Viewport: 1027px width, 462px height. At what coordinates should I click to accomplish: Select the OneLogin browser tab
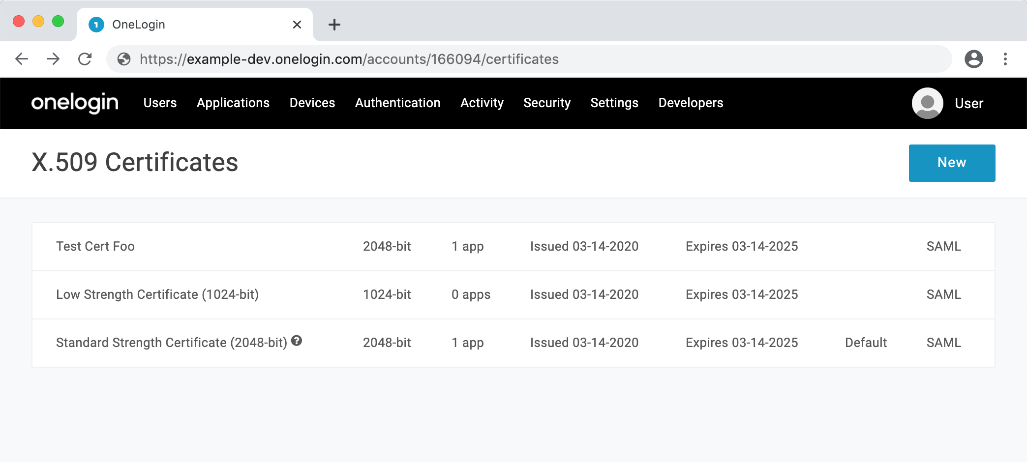[195, 25]
